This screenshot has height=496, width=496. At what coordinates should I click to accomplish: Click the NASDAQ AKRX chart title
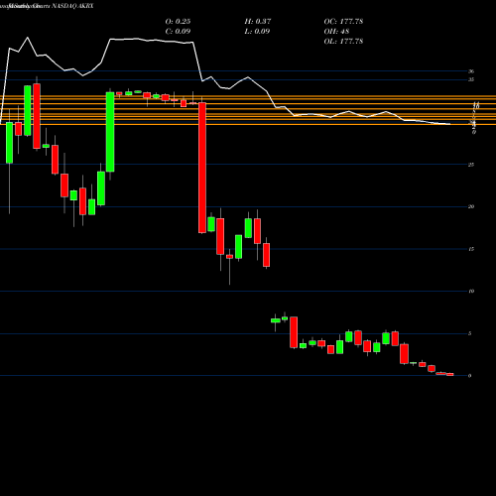point(47,6)
